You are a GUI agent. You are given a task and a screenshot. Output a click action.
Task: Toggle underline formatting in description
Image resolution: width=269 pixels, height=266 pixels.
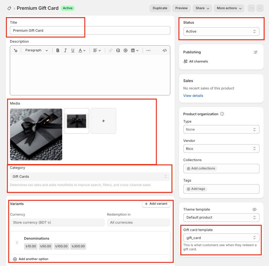(73, 50)
